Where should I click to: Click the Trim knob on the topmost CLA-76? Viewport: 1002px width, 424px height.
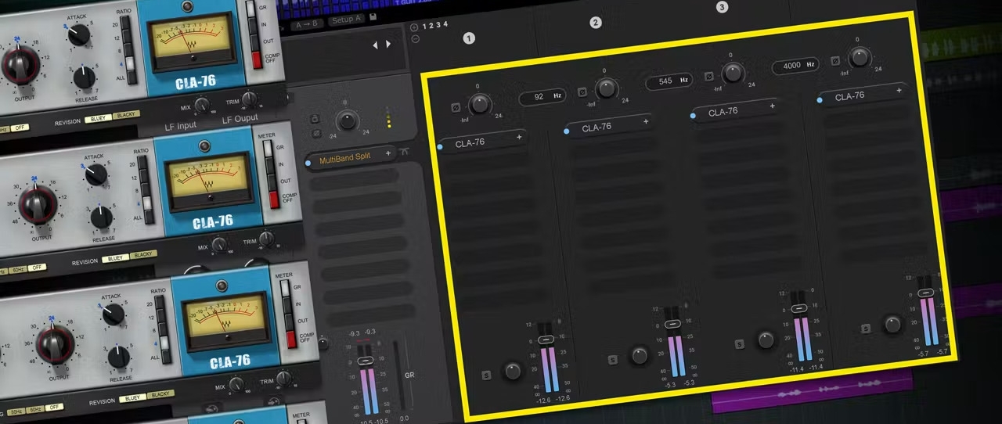(x=249, y=99)
